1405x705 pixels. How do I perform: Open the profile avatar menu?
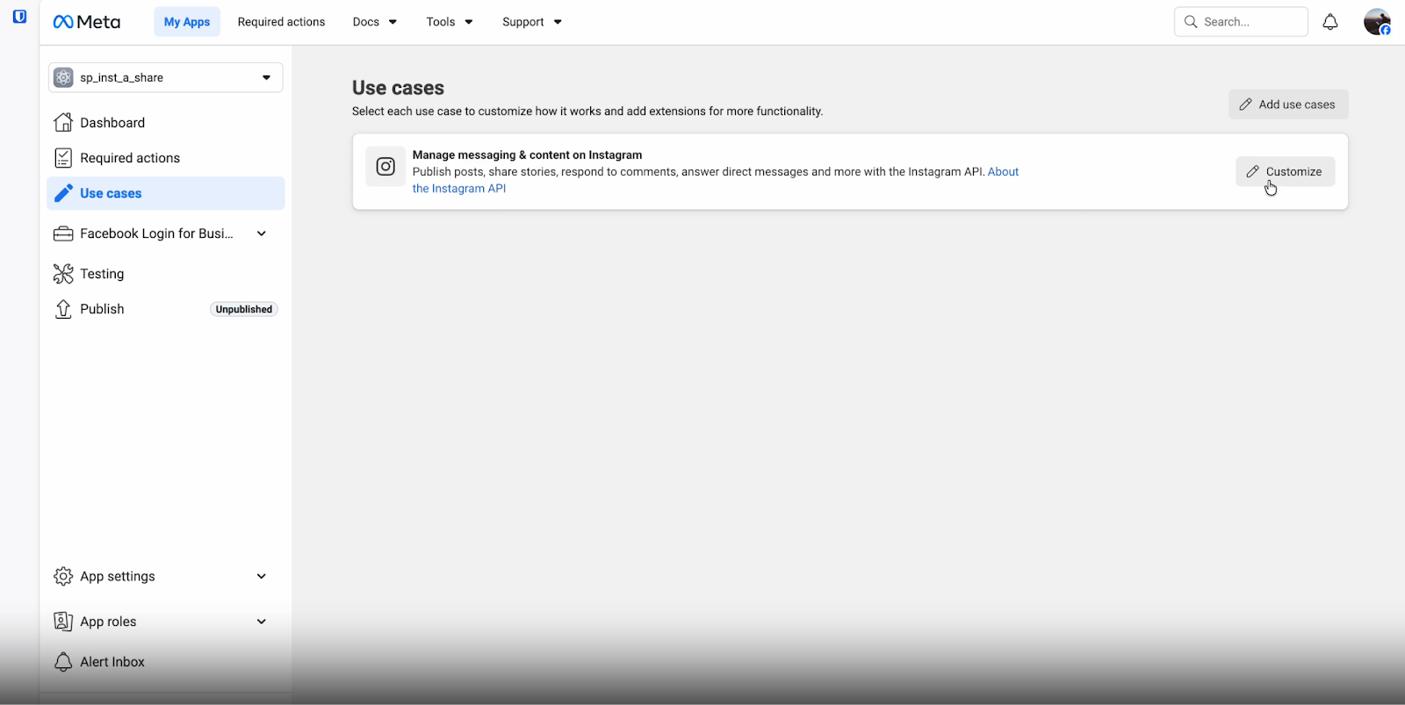[x=1377, y=22]
